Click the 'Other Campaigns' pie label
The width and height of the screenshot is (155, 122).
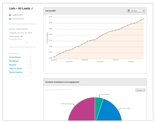pyautogui.click(x=66, y=104)
